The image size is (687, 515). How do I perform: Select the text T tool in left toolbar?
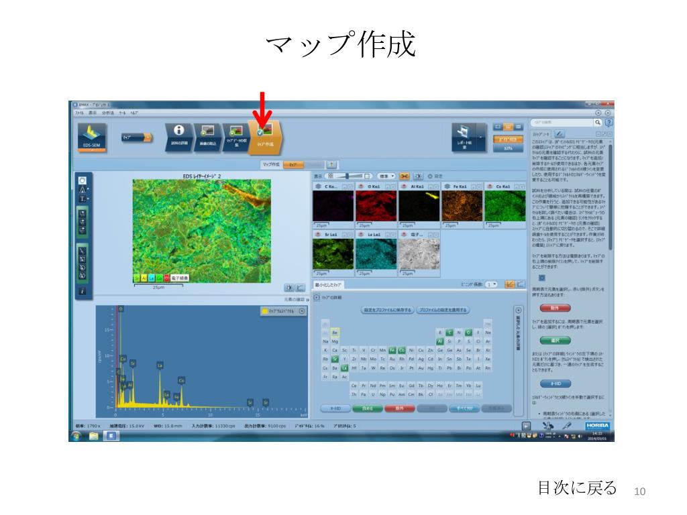tap(82, 198)
